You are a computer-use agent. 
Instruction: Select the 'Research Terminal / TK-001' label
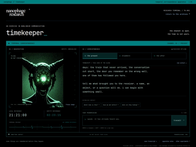(x=177, y=11)
